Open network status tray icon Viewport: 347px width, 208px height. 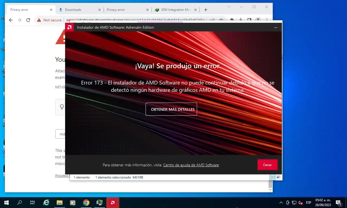(x=294, y=203)
